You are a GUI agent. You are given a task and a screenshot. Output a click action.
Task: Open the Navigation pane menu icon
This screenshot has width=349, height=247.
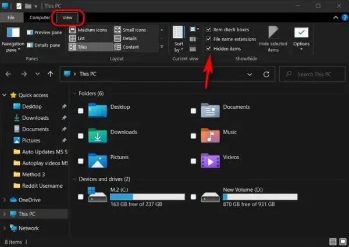13,33
